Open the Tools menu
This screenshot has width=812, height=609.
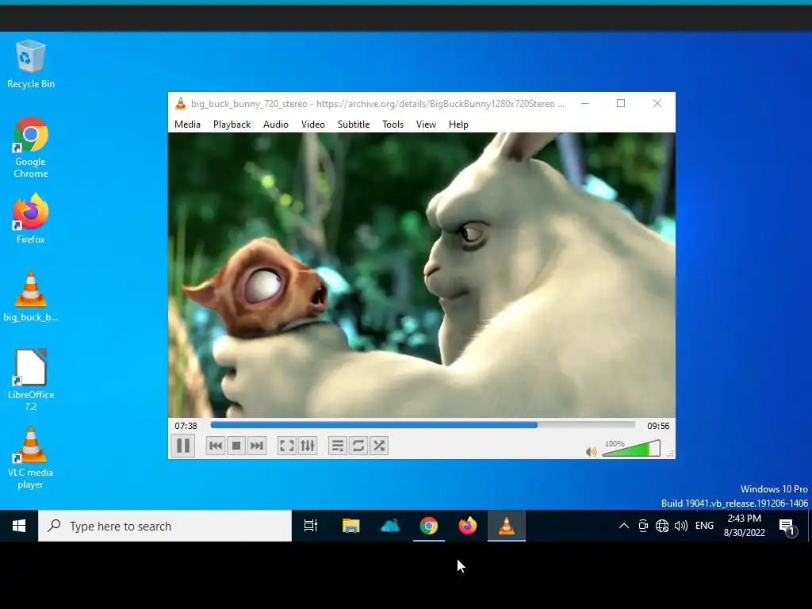coord(393,124)
